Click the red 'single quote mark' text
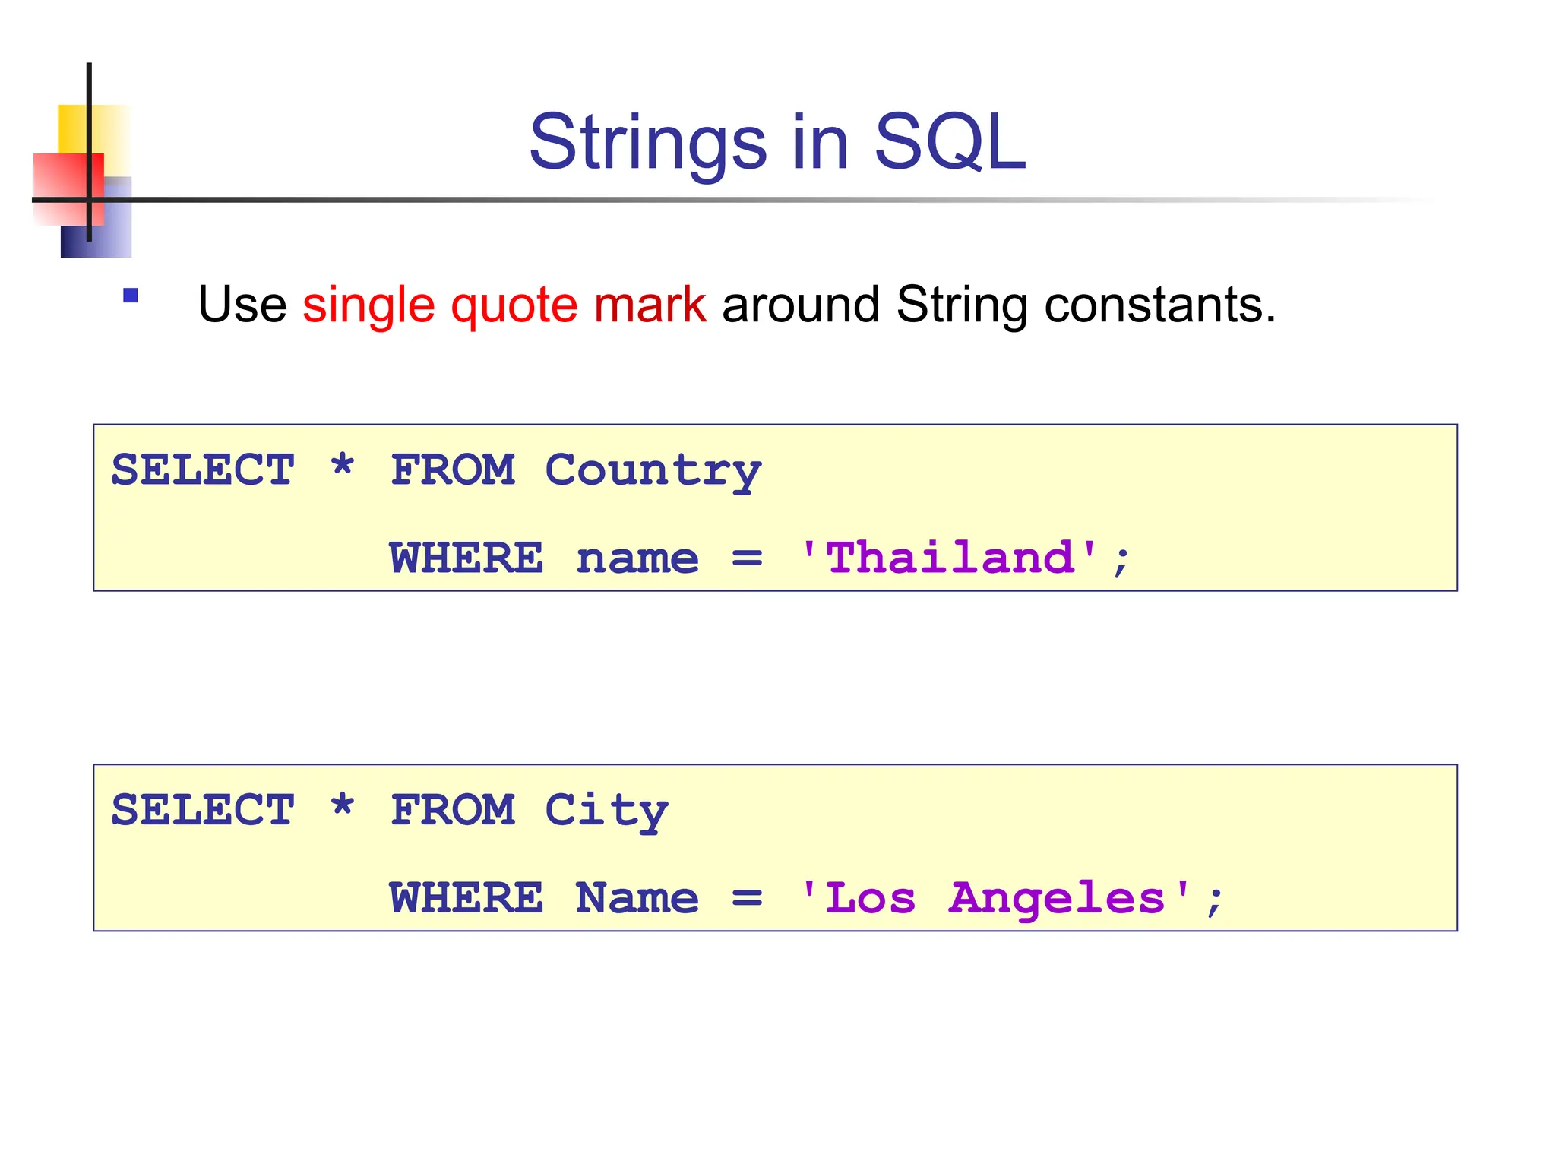 pyautogui.click(x=504, y=305)
